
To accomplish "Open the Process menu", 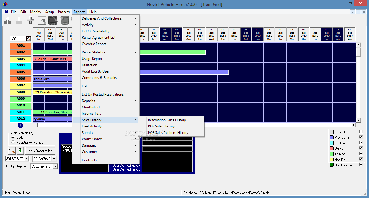I will click(x=64, y=12).
